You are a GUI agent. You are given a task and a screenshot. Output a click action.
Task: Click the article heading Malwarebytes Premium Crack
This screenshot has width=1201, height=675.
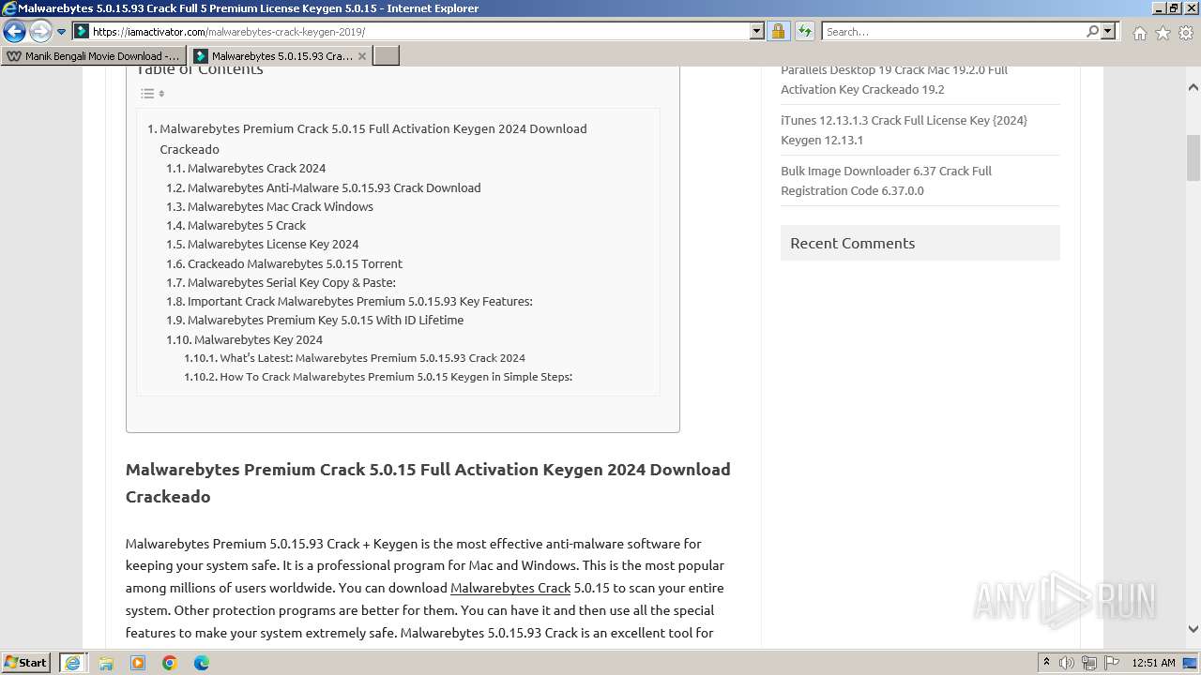tap(428, 483)
